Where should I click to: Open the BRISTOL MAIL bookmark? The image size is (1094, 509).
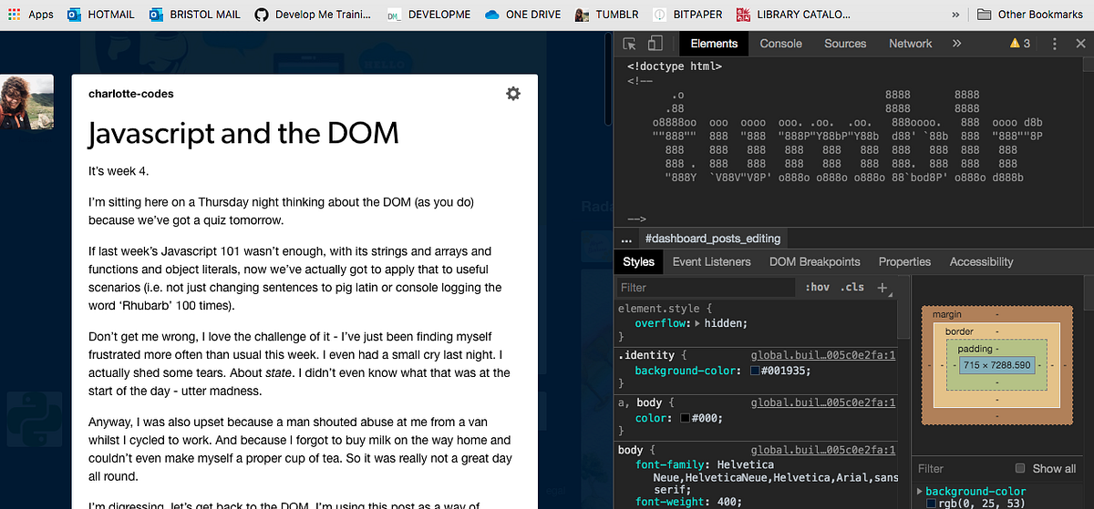point(195,15)
